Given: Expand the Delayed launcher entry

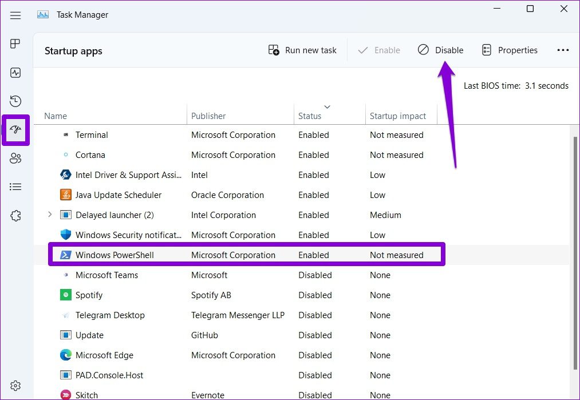Looking at the screenshot, I should (49, 215).
